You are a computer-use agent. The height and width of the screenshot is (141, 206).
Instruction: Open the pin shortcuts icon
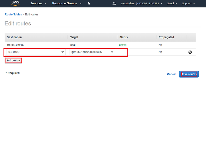(89, 3)
